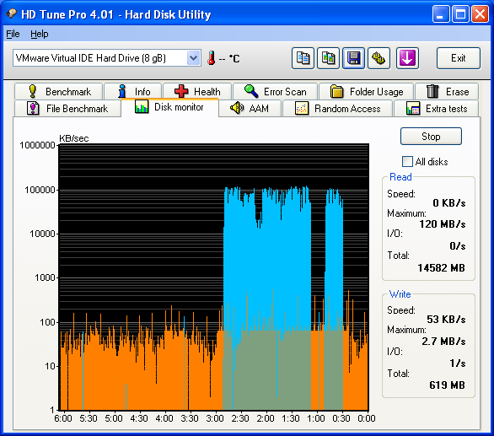494x436 pixels.
Task: Click the Exit button
Action: (x=459, y=58)
